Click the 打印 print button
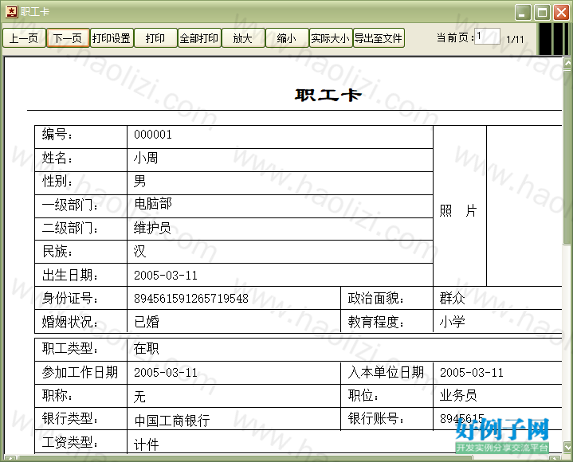The image size is (573, 462). tap(155, 38)
